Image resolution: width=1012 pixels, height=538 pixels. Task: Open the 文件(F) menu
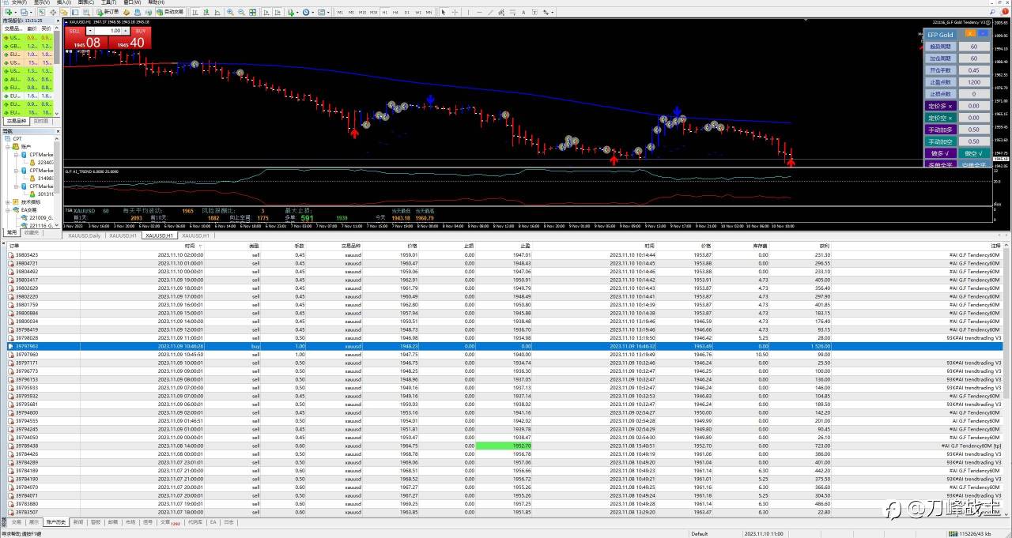tap(19, 2)
